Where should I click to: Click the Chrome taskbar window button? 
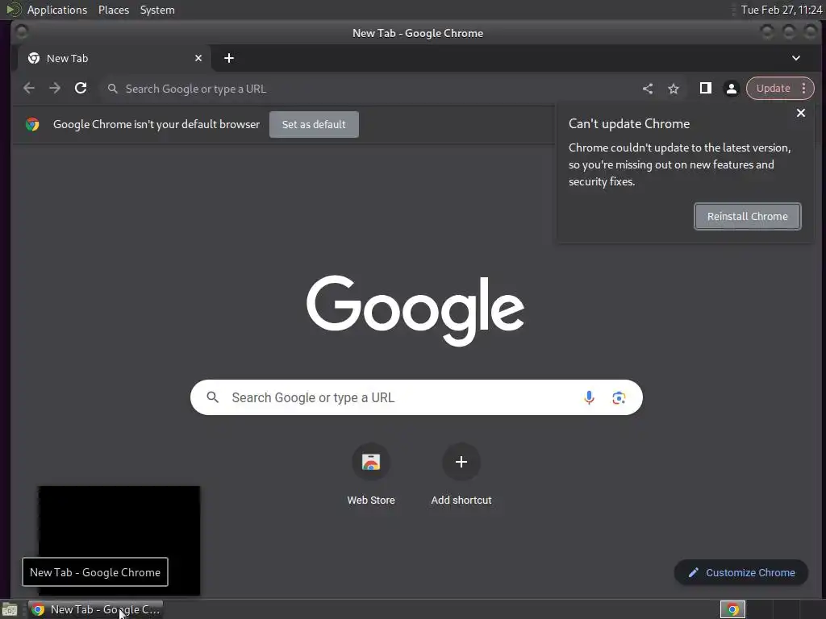coord(95,609)
